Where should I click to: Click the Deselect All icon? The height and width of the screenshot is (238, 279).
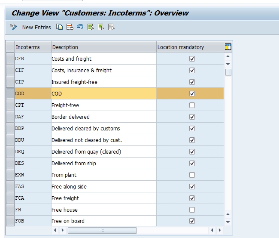coord(111,27)
